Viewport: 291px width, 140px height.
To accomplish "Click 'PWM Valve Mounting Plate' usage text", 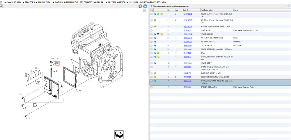I will point(243,87).
